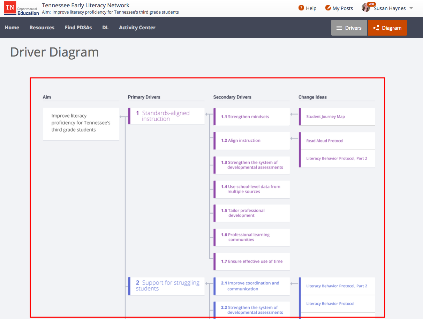Click the My Posts pencil icon

tap(328, 8)
